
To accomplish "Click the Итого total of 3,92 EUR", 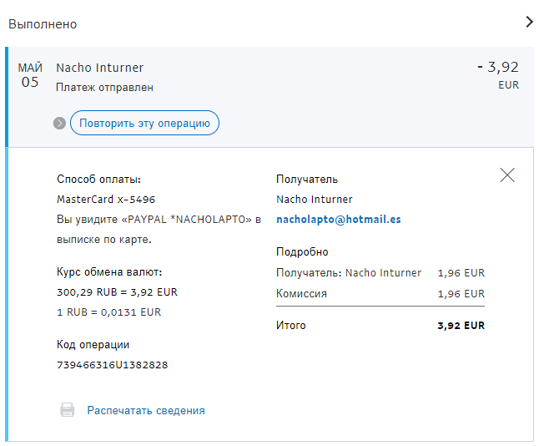I will coord(461,326).
